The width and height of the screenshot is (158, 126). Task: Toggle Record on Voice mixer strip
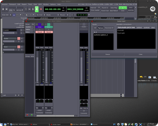tap(49, 32)
